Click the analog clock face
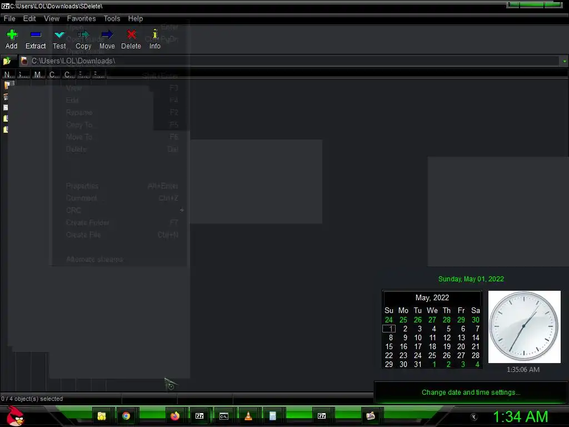Screen dimensions: 569x427 click(524, 326)
